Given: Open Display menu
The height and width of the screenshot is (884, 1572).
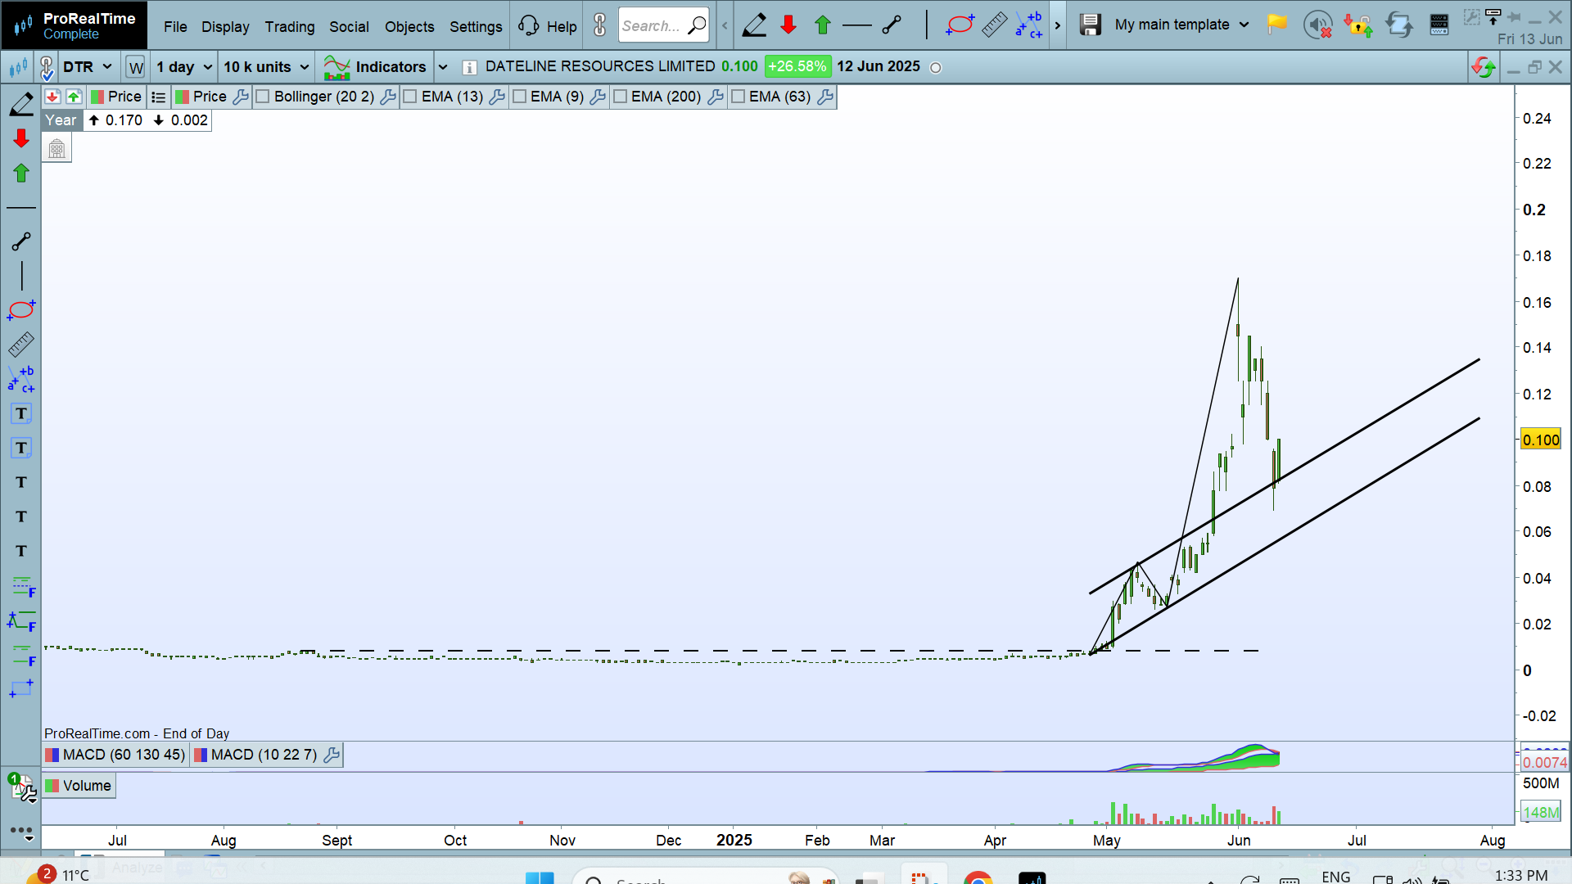Looking at the screenshot, I should click(x=225, y=26).
